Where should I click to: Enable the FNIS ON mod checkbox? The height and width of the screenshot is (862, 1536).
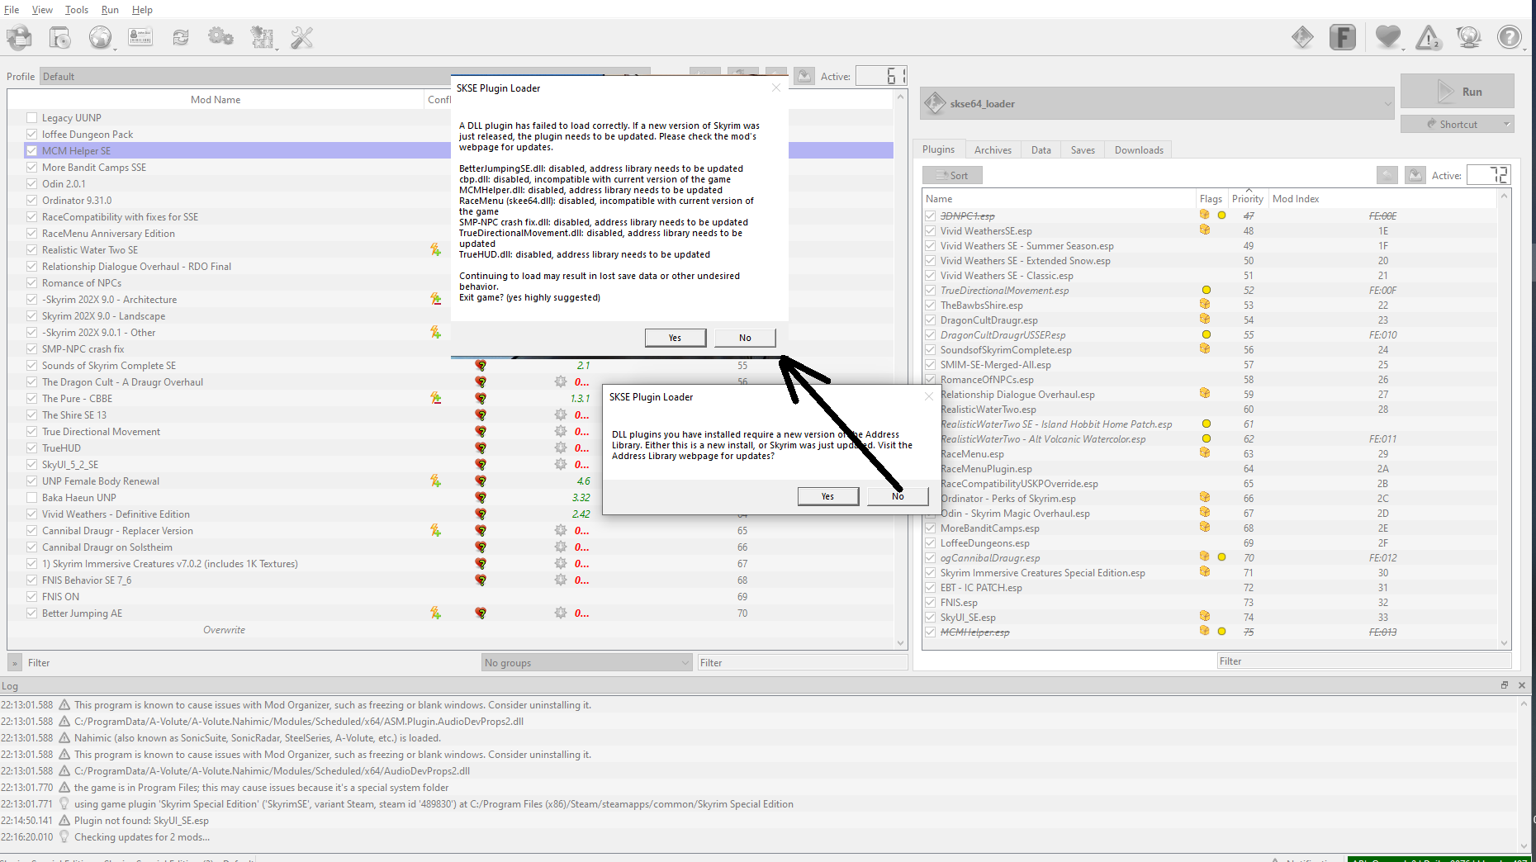(x=32, y=596)
